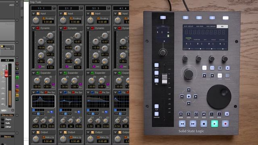The height and width of the screenshot is (145, 258).
Task: Collapse the Input section on strip 3
Action: tap(88, 13)
